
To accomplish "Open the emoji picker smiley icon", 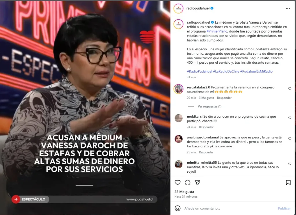I will pyautogui.click(x=177, y=208).
